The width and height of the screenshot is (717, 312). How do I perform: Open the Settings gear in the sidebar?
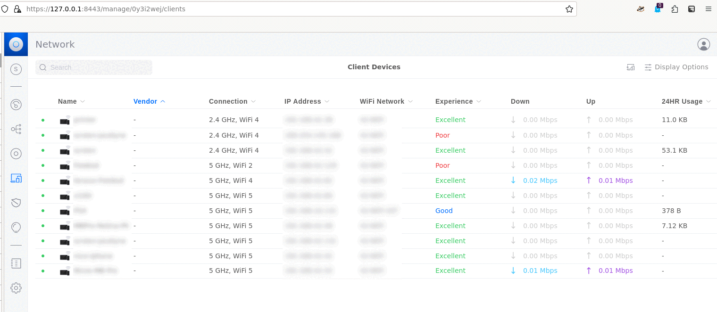tap(16, 288)
